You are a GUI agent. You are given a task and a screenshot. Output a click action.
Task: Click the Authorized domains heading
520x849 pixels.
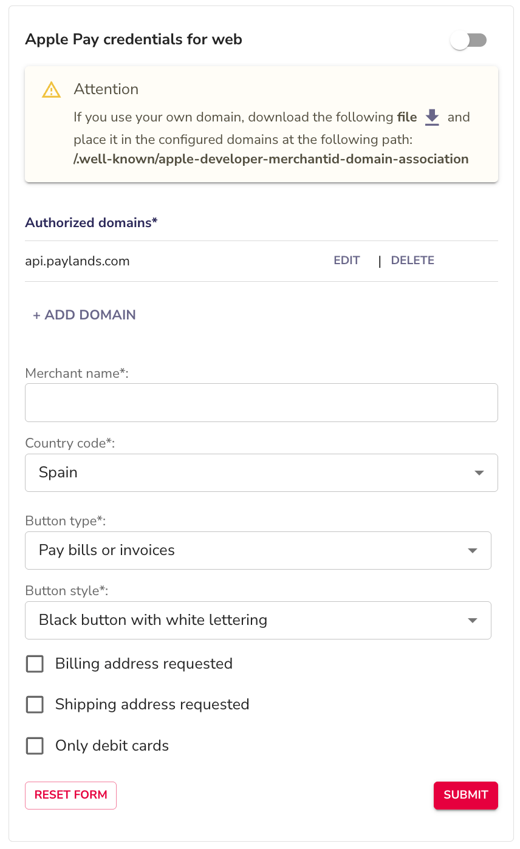[92, 223]
